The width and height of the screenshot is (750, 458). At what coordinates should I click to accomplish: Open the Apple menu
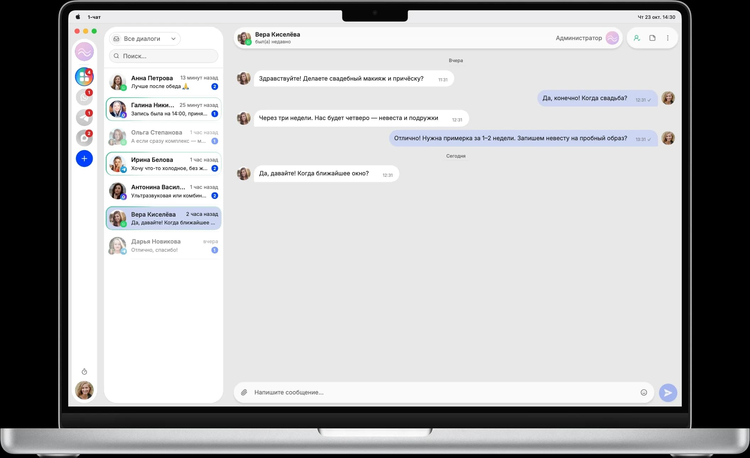78,17
